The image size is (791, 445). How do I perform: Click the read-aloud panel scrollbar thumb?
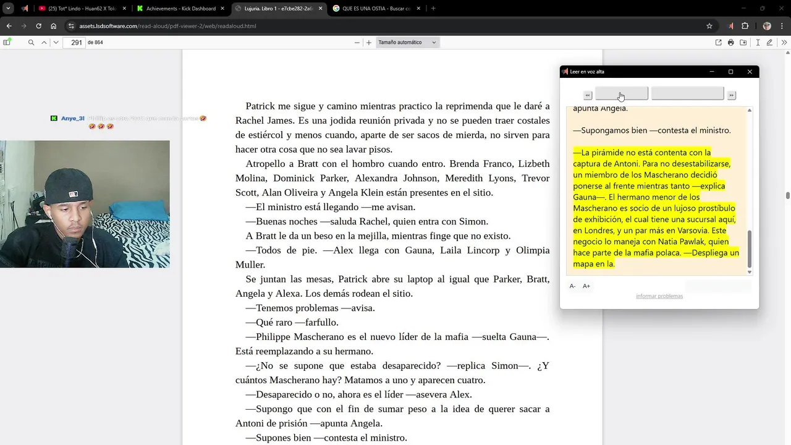(750, 248)
